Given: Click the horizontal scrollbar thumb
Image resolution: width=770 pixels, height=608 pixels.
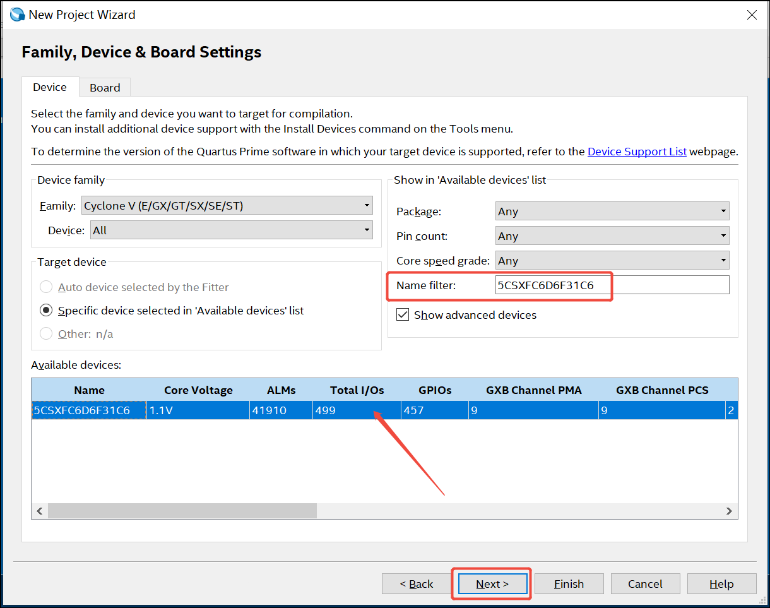Looking at the screenshot, I should point(182,511).
